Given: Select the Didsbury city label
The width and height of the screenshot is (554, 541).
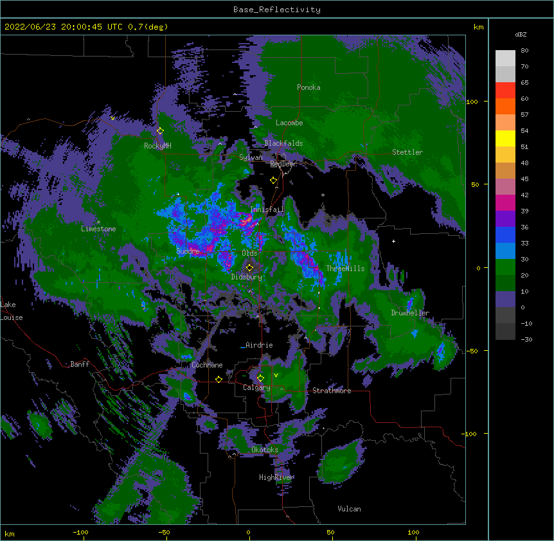Looking at the screenshot, I should (x=247, y=277).
